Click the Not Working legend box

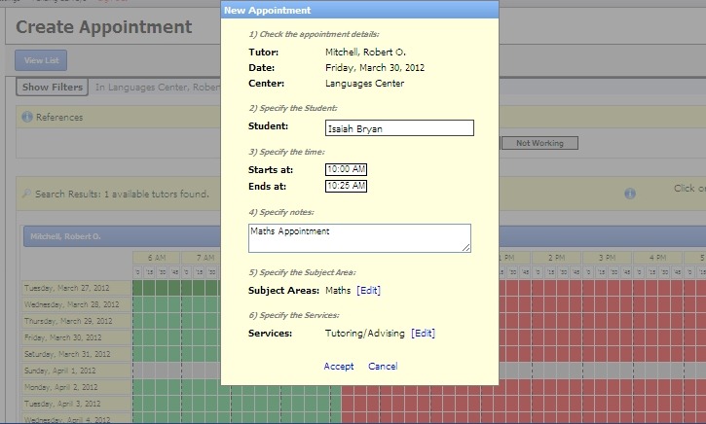point(539,143)
